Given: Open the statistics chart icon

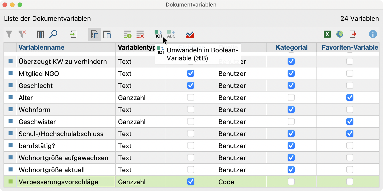Looking at the screenshot, I should pos(190,35).
